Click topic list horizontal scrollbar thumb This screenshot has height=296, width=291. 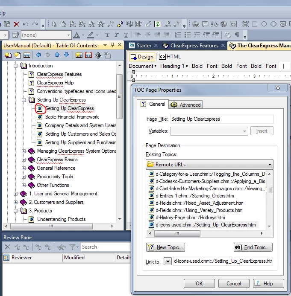[177, 233]
